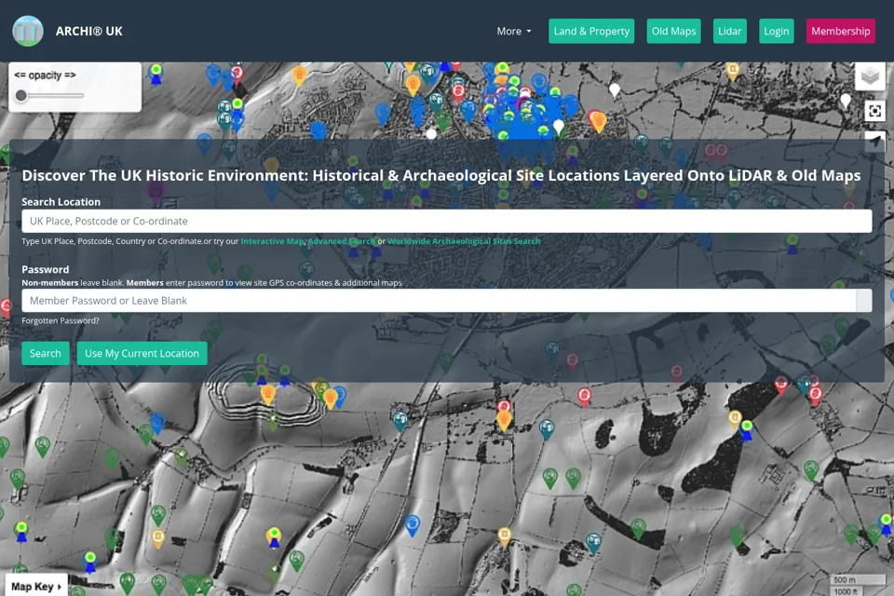Expand the Map Key panel
Screen dimensions: 894x596
36,586
